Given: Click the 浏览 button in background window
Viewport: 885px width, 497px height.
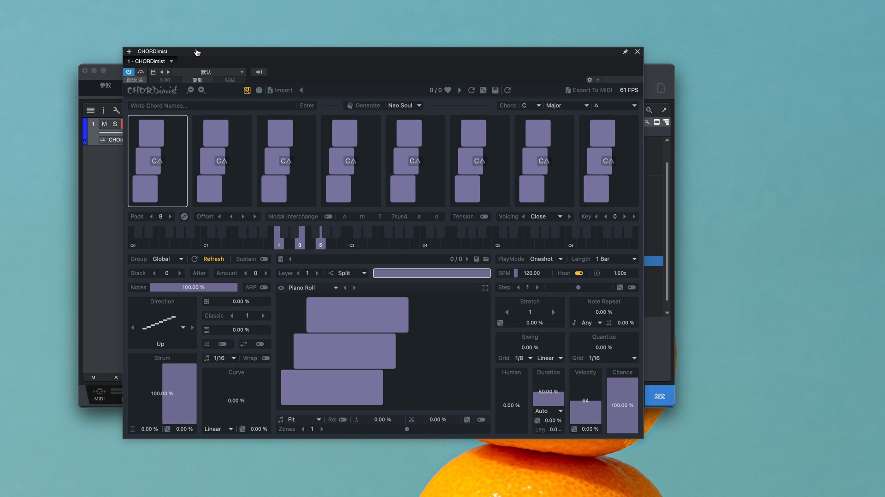Looking at the screenshot, I should coord(659,396).
